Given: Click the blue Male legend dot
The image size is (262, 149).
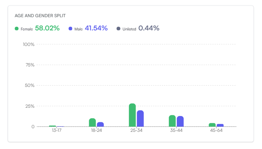Looking at the screenshot, I should click(x=70, y=28).
